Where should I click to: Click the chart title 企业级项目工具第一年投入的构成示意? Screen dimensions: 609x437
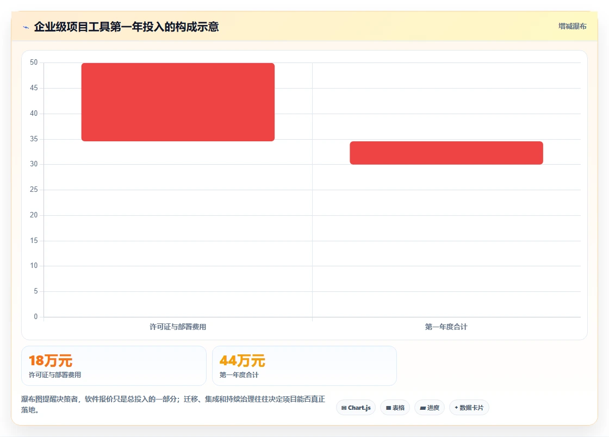point(126,27)
